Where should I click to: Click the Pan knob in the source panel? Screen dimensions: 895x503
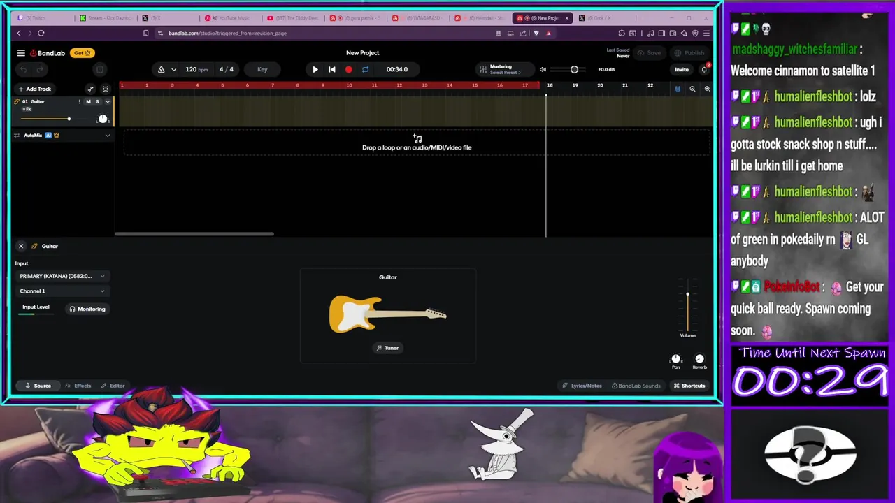tap(676, 358)
